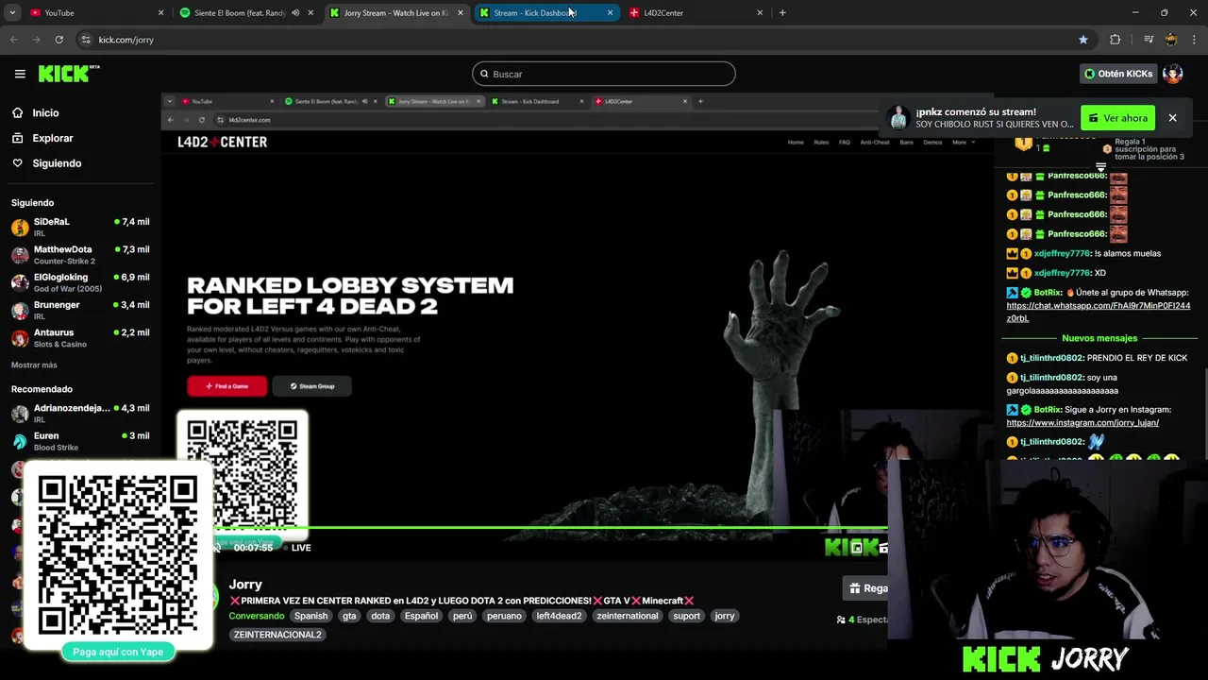This screenshot has width=1208, height=680.
Task: Dismiss the pnkz stream notification
Action: [1172, 118]
